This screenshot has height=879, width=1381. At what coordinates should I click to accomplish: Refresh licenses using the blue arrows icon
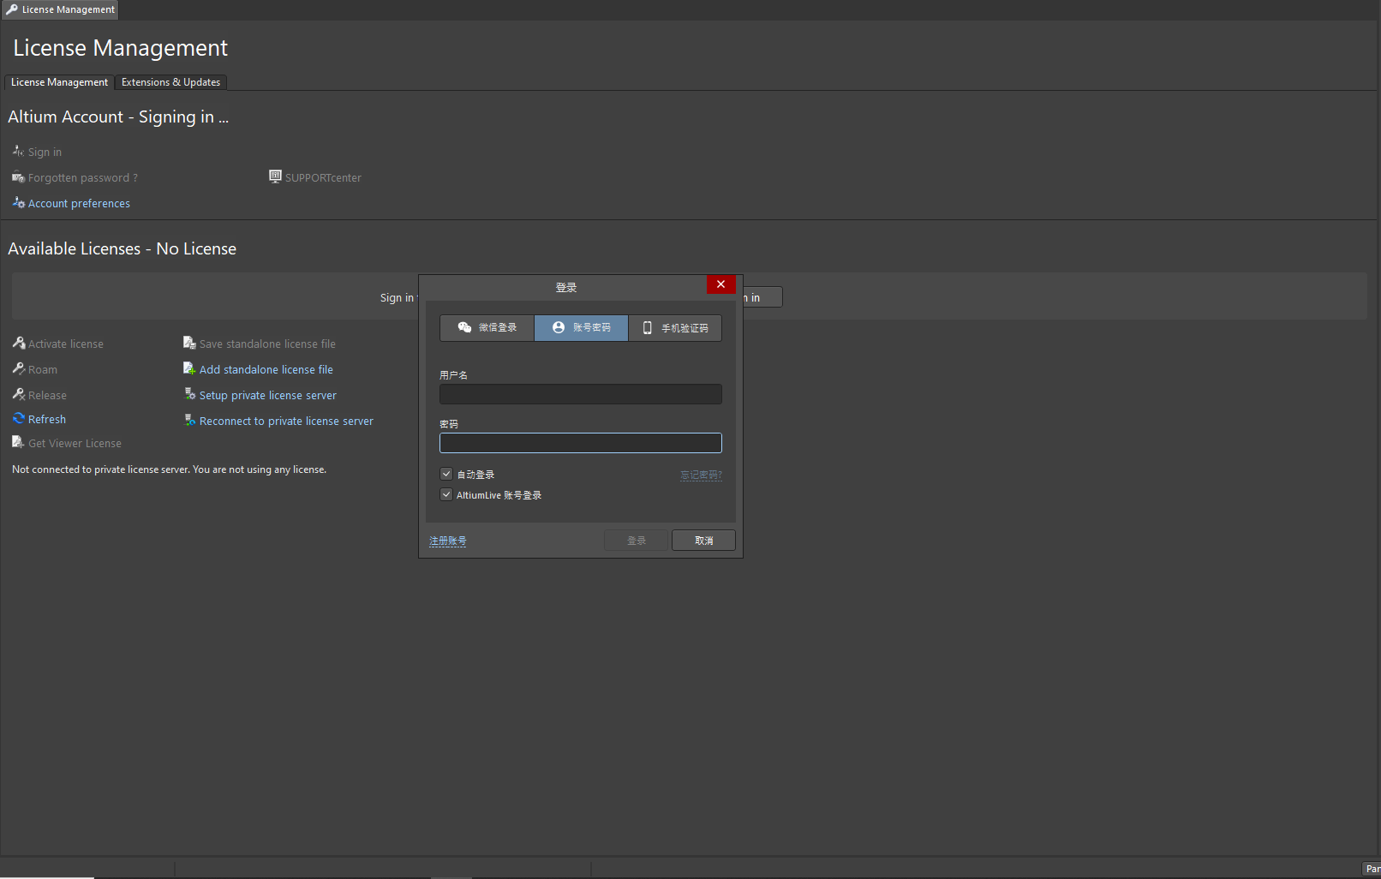19,418
